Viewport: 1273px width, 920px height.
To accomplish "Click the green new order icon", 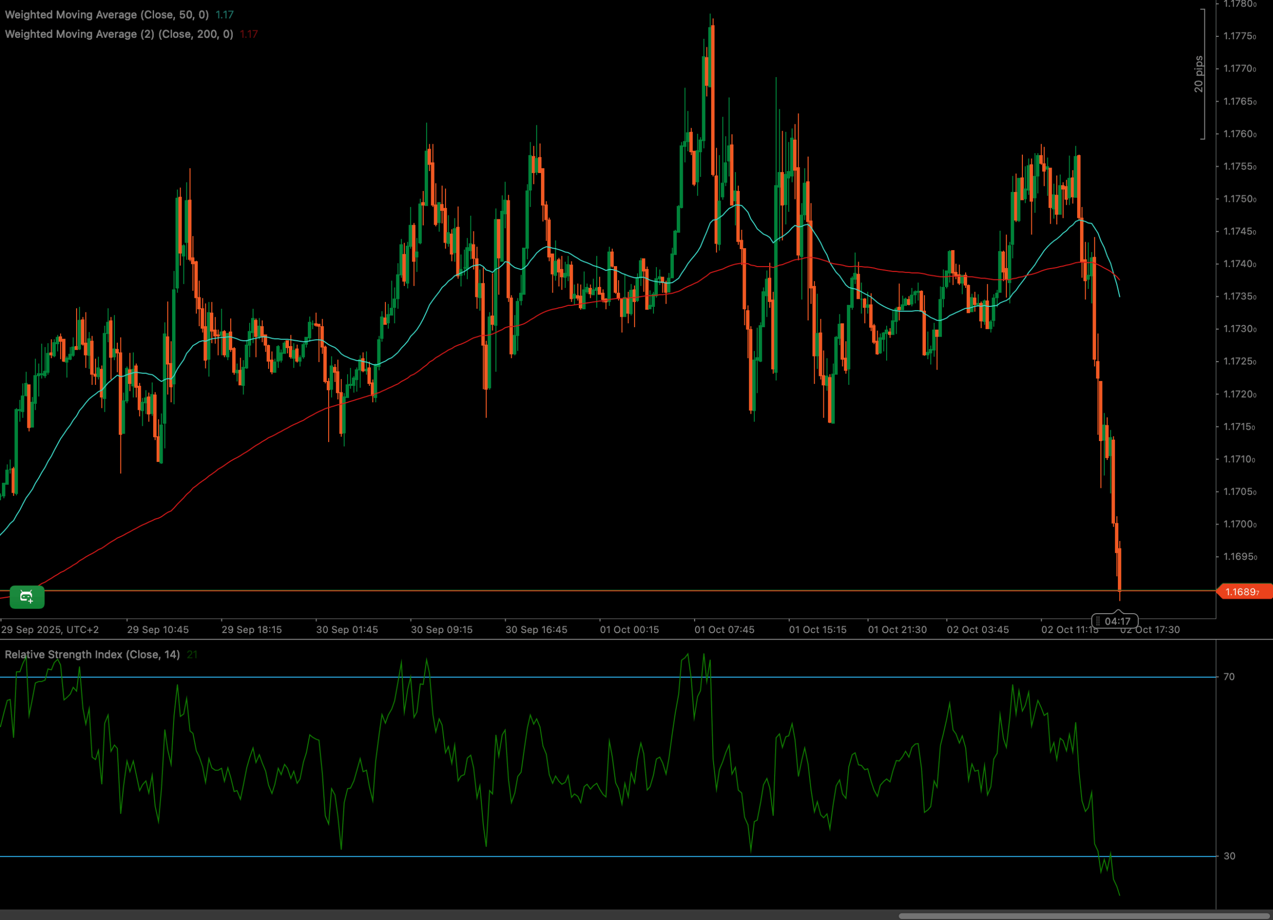I will (x=27, y=597).
